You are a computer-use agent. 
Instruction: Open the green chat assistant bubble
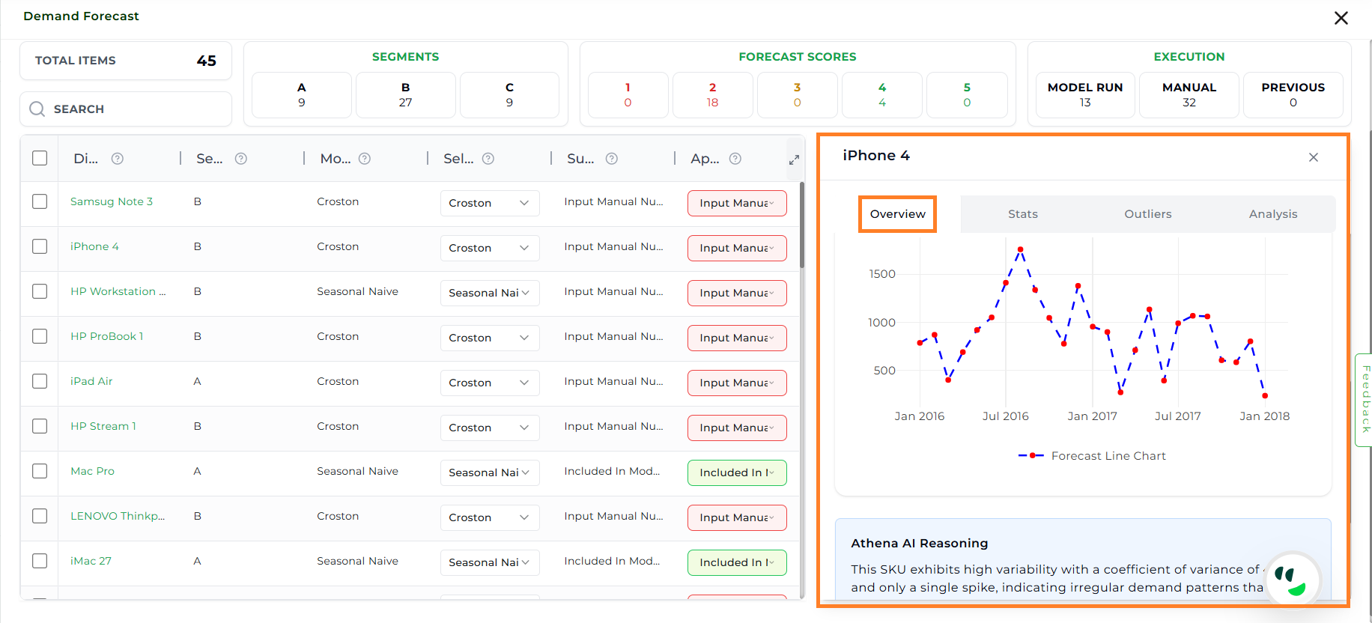click(1291, 580)
